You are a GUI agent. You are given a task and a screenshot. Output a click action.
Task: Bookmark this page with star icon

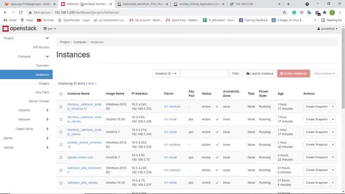[x=284, y=12]
